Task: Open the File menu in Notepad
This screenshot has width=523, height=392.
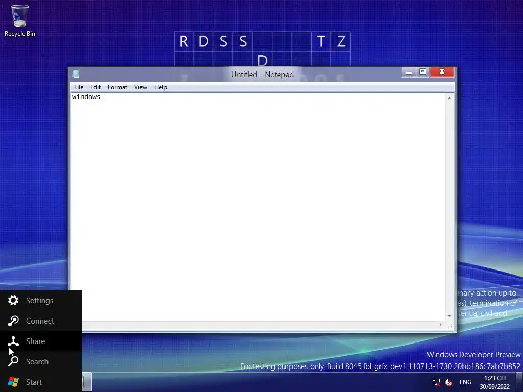Action: 79,87
